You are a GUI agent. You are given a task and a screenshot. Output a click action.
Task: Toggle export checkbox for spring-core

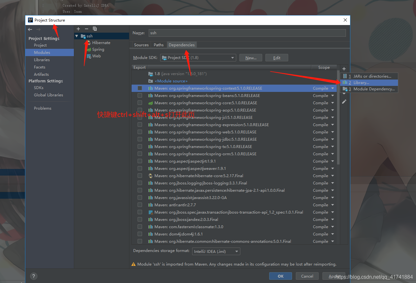click(140, 103)
